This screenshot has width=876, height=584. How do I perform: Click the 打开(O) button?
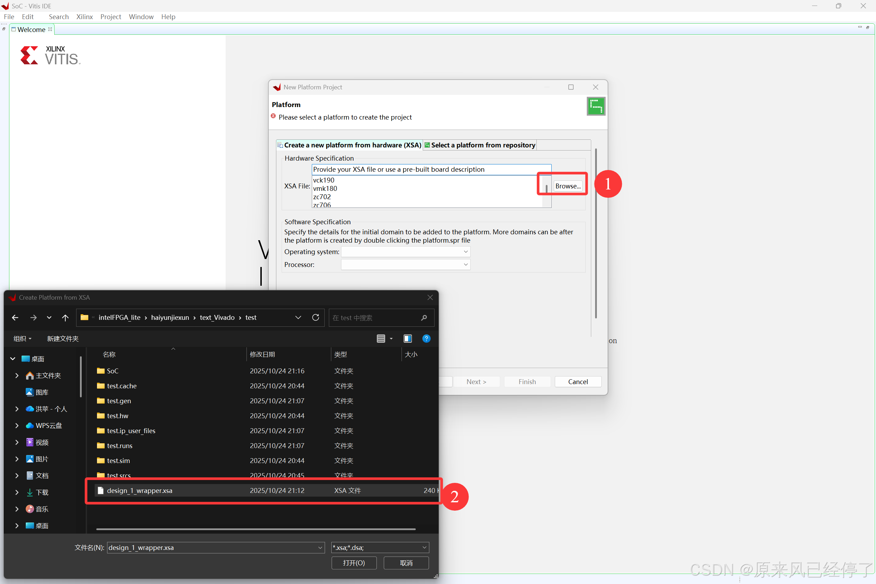click(x=354, y=562)
